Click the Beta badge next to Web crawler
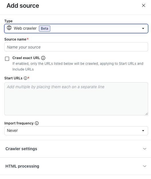Screen dimensions: 151x179 [x=45, y=29]
